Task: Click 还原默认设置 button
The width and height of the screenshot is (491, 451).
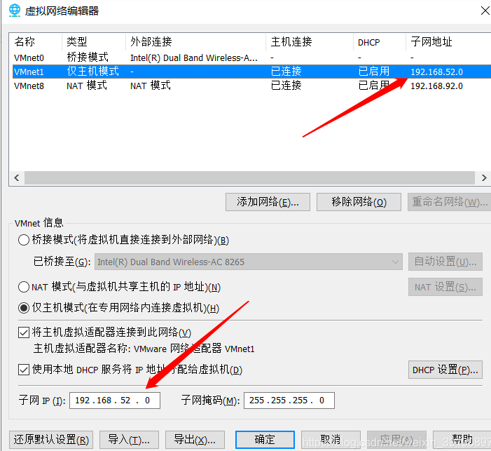Action: coord(52,440)
